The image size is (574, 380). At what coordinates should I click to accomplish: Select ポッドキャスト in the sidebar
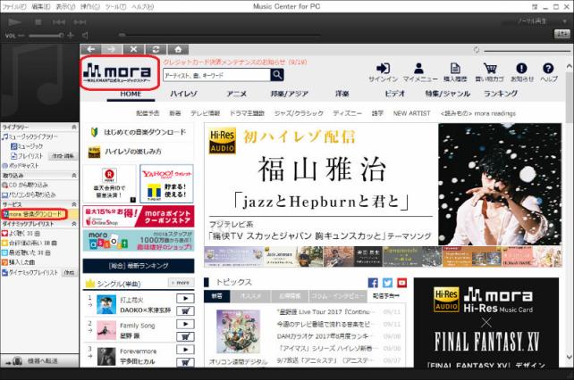21,166
